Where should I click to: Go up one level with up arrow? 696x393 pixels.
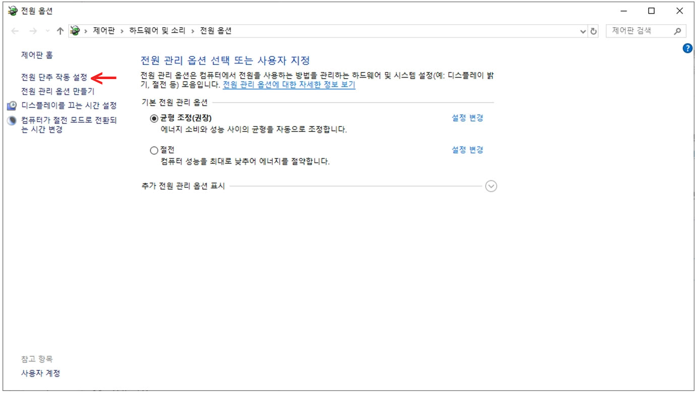pos(60,31)
